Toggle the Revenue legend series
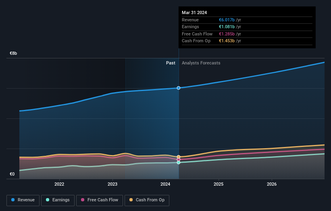The image size is (331, 211). pos(23,200)
